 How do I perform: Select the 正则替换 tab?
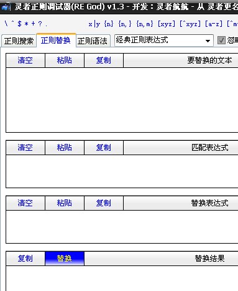[x=56, y=41]
